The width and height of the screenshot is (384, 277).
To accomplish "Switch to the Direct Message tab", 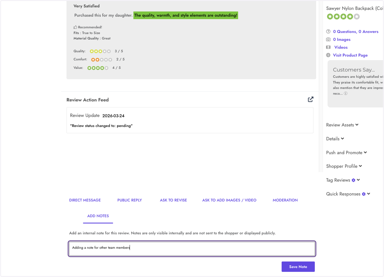I will [x=85, y=200].
